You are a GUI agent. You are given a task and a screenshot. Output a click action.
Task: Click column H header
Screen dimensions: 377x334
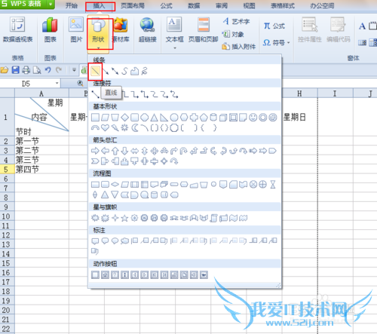click(x=299, y=93)
